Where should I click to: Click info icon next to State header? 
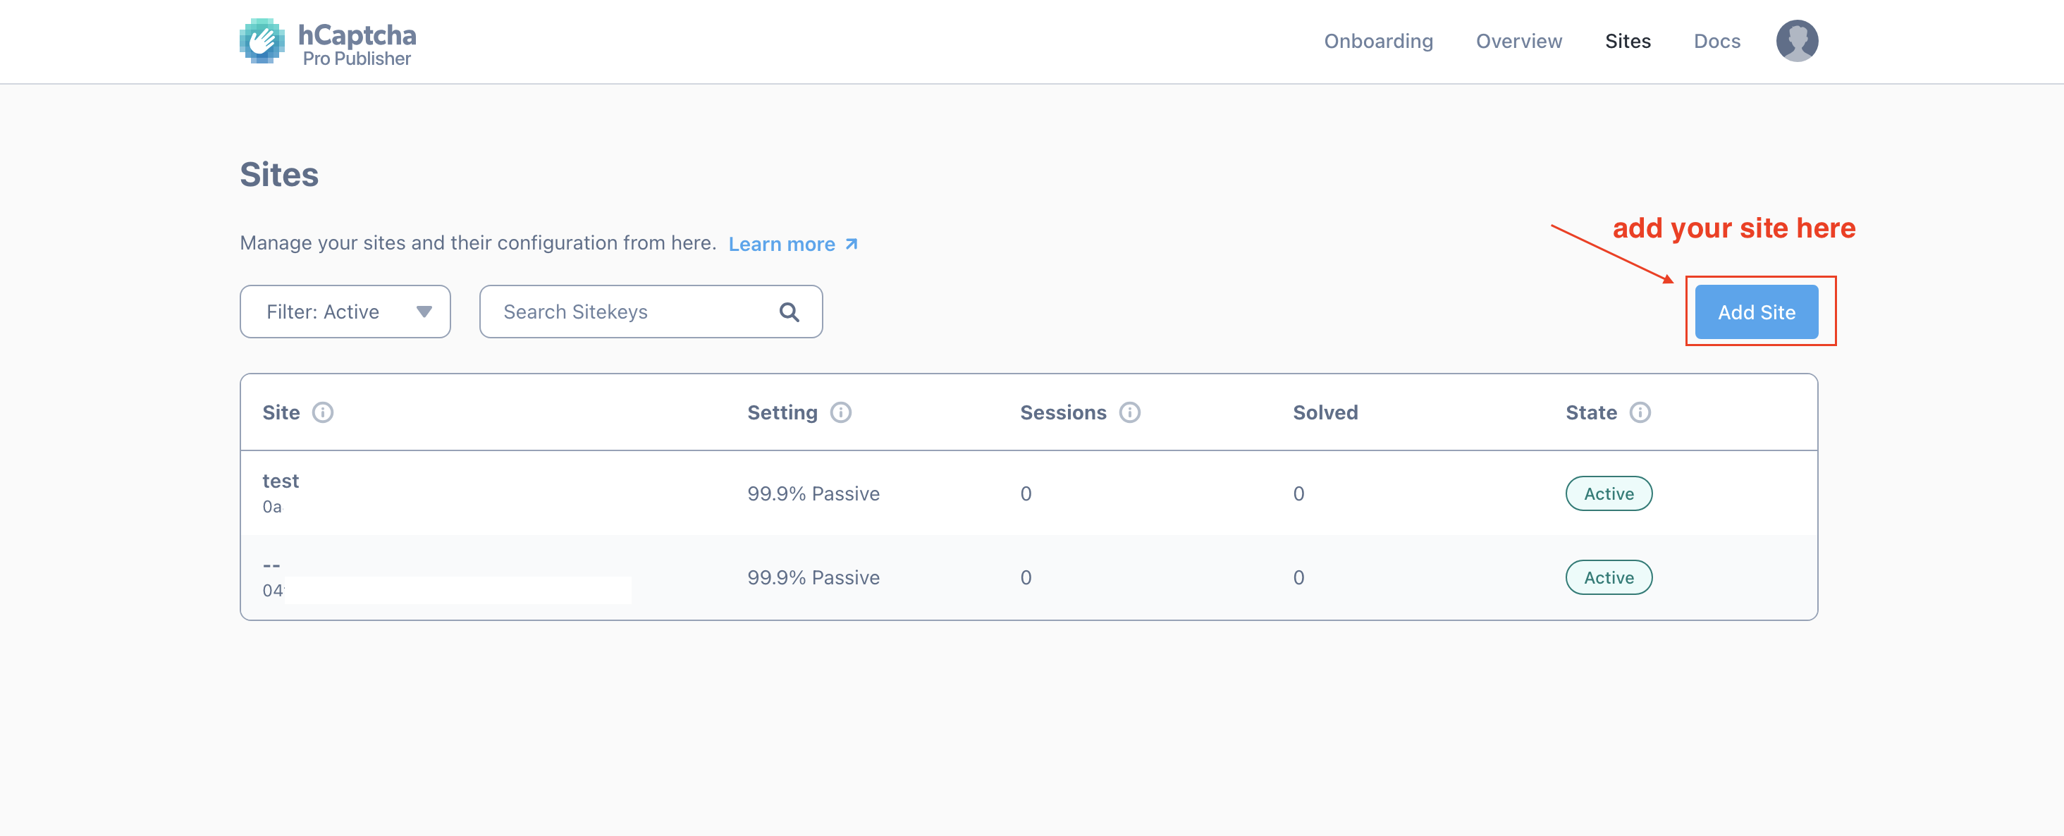coord(1640,413)
